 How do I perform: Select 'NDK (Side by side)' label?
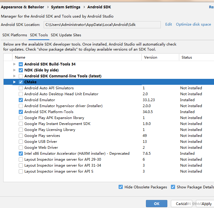42,70
